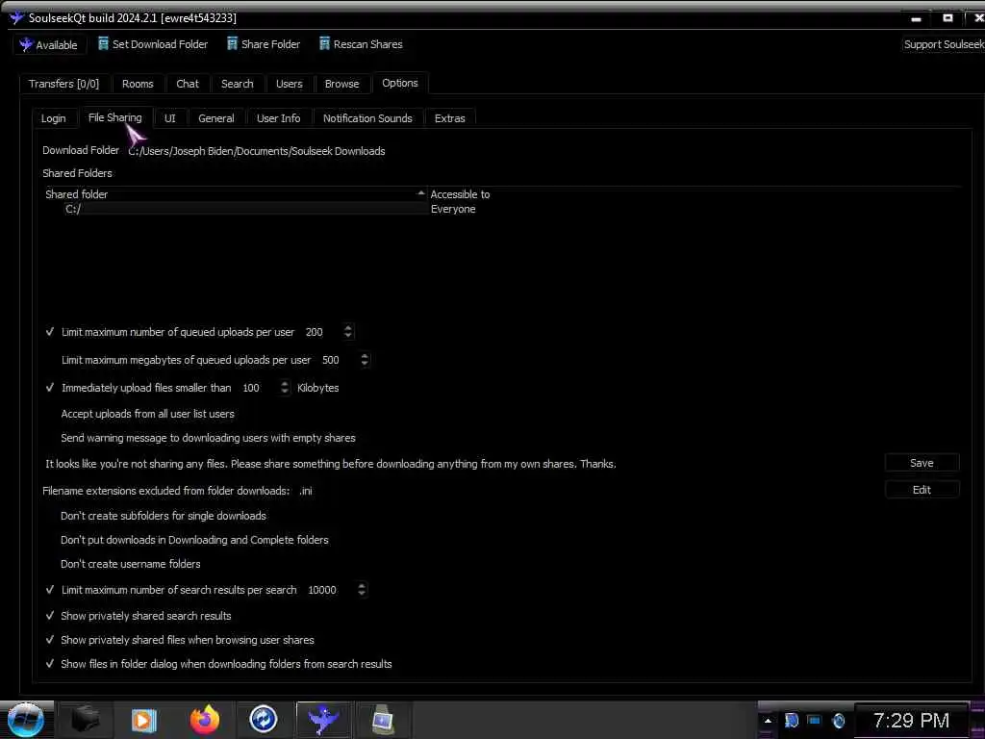Open the Windows Start orb
The width and height of the screenshot is (985, 739).
click(26, 720)
